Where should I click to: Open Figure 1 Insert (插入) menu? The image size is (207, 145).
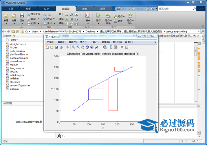click(x=84, y=42)
